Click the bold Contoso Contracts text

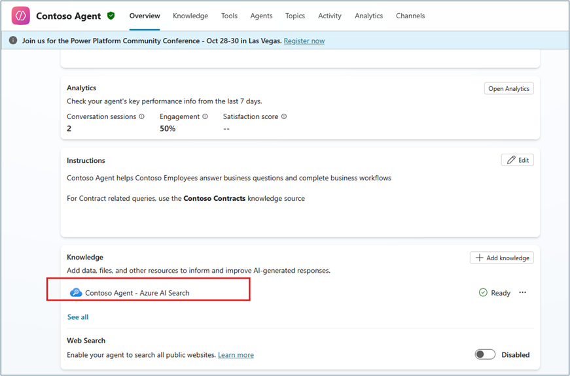click(x=215, y=198)
